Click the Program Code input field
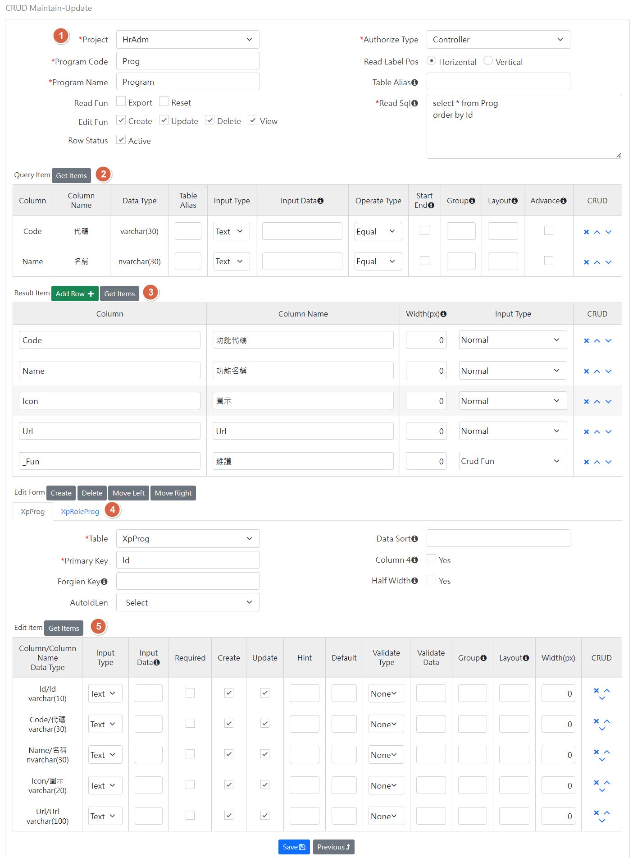 (188, 61)
